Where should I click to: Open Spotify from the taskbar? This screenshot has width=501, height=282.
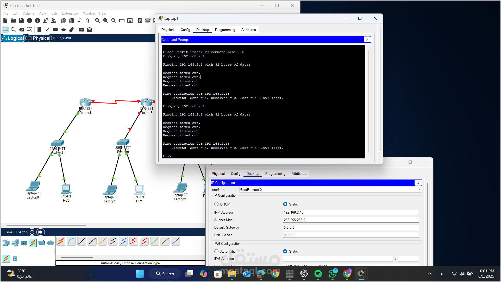tap(318, 274)
